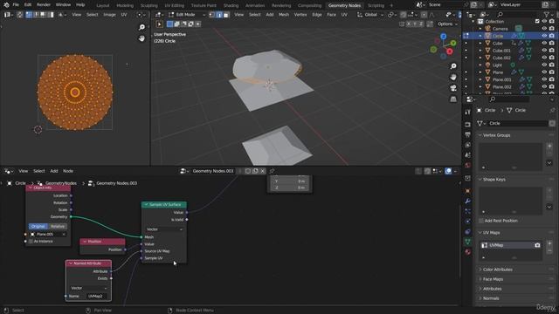Viewport: 559px width, 314px height.
Task: Hide Light object via eye icon
Action: point(544,65)
